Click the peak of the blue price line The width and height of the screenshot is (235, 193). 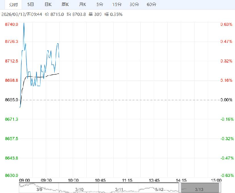point(24,23)
